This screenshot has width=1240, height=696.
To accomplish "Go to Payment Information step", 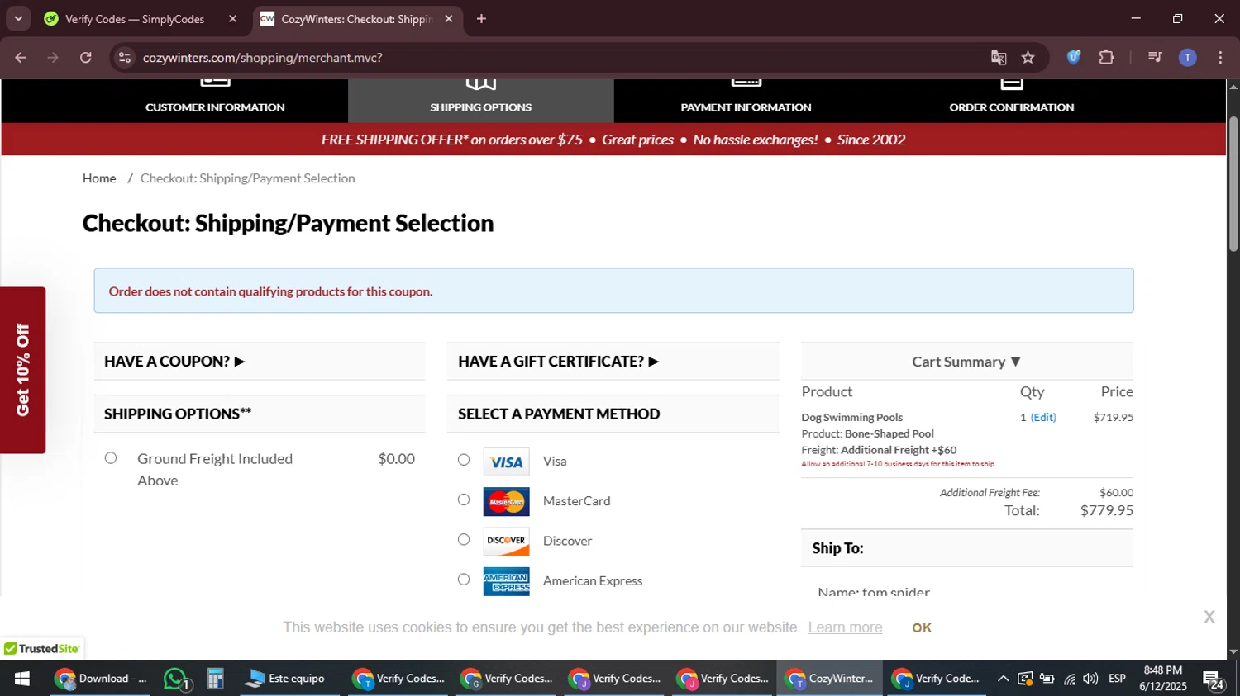I will (x=746, y=101).
